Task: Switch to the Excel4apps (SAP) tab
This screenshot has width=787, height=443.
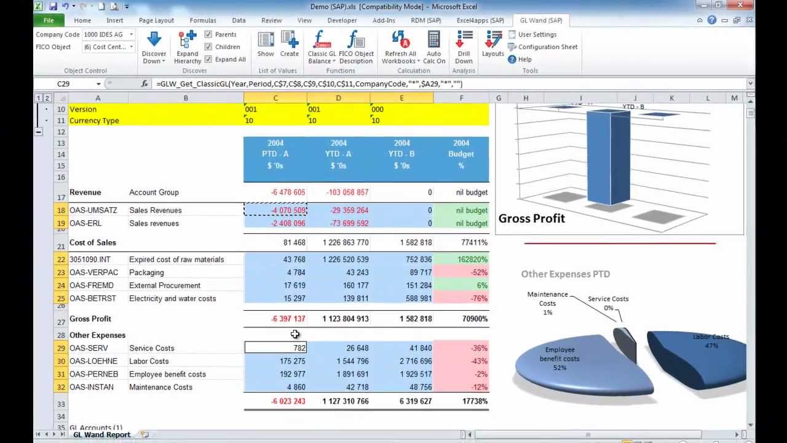Action: tap(480, 20)
